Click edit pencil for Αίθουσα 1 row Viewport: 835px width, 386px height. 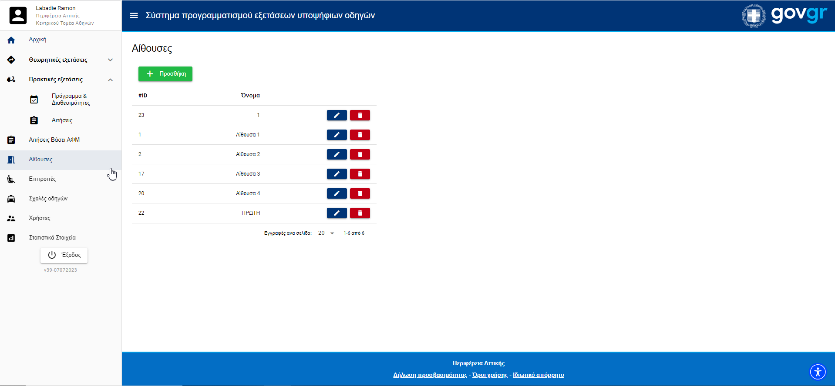click(337, 135)
